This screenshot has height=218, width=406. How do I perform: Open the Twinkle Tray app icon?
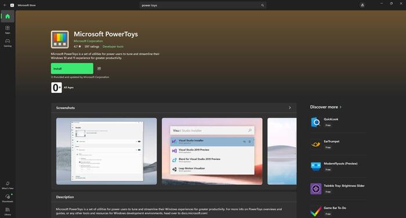click(x=316, y=189)
